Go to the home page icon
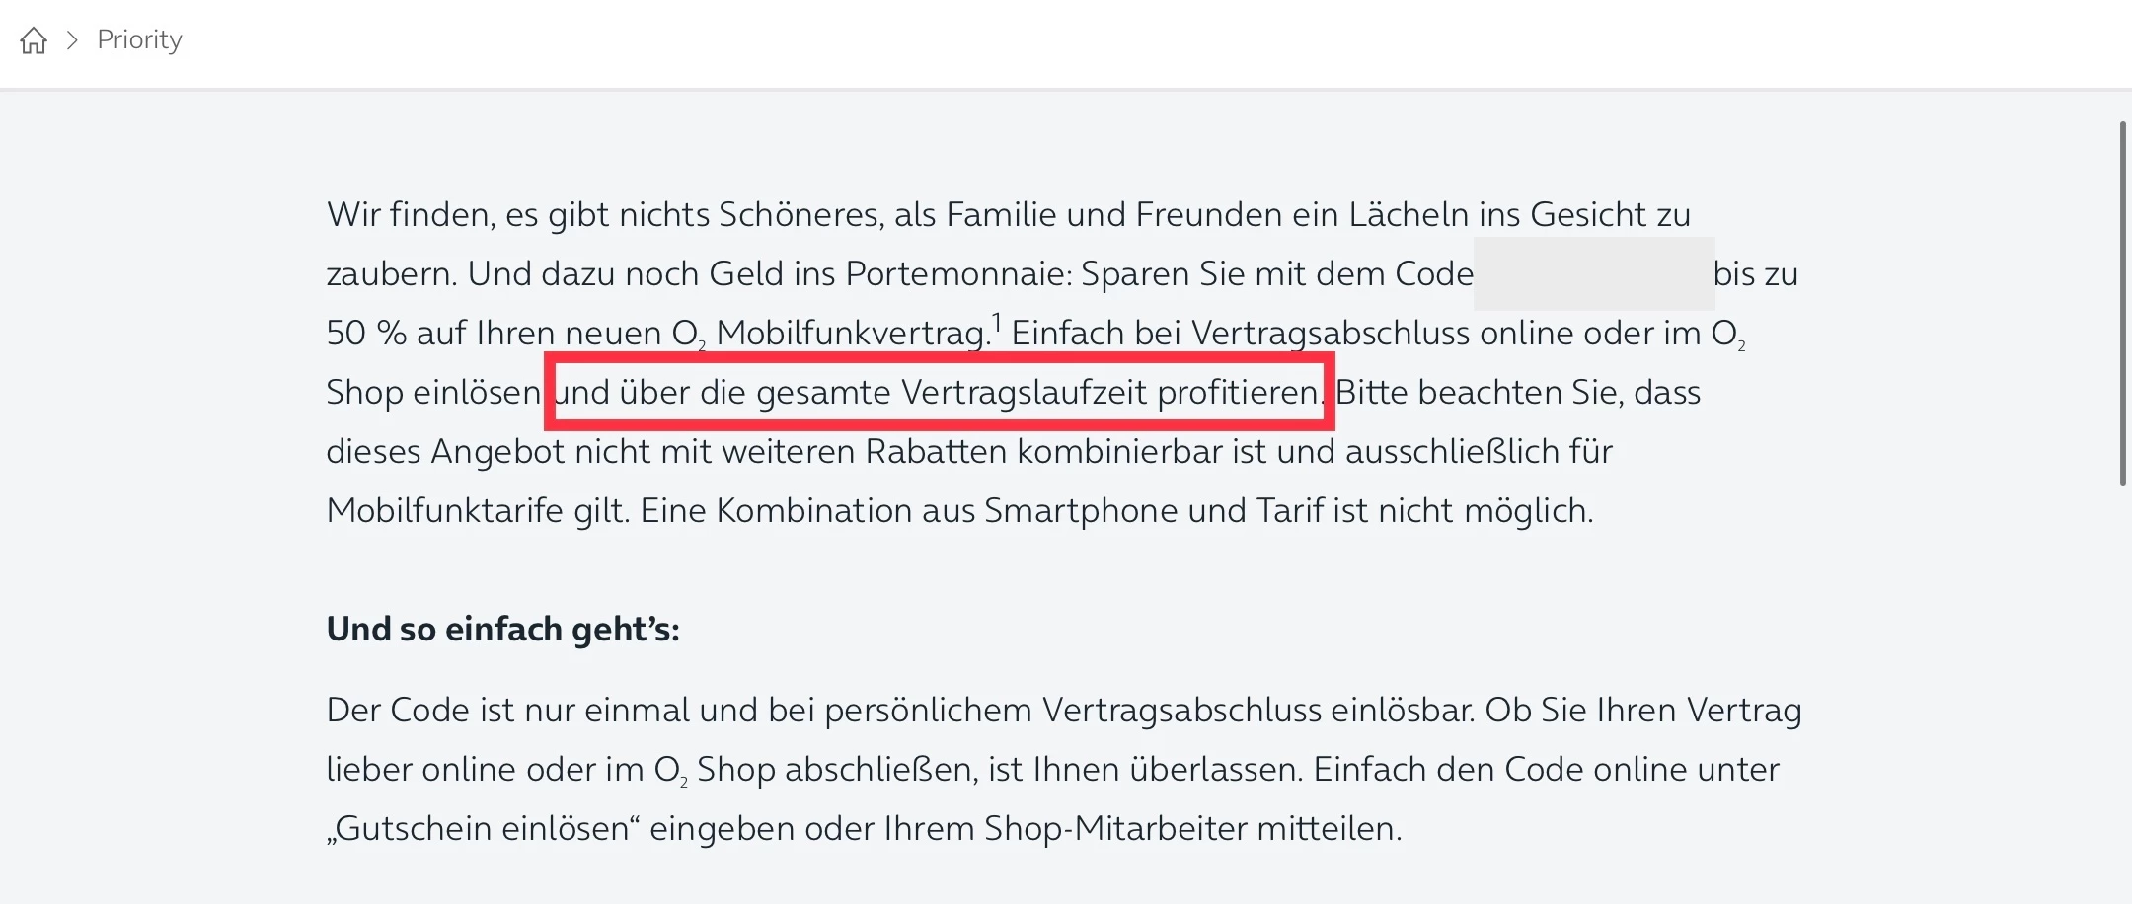 pos(34,40)
